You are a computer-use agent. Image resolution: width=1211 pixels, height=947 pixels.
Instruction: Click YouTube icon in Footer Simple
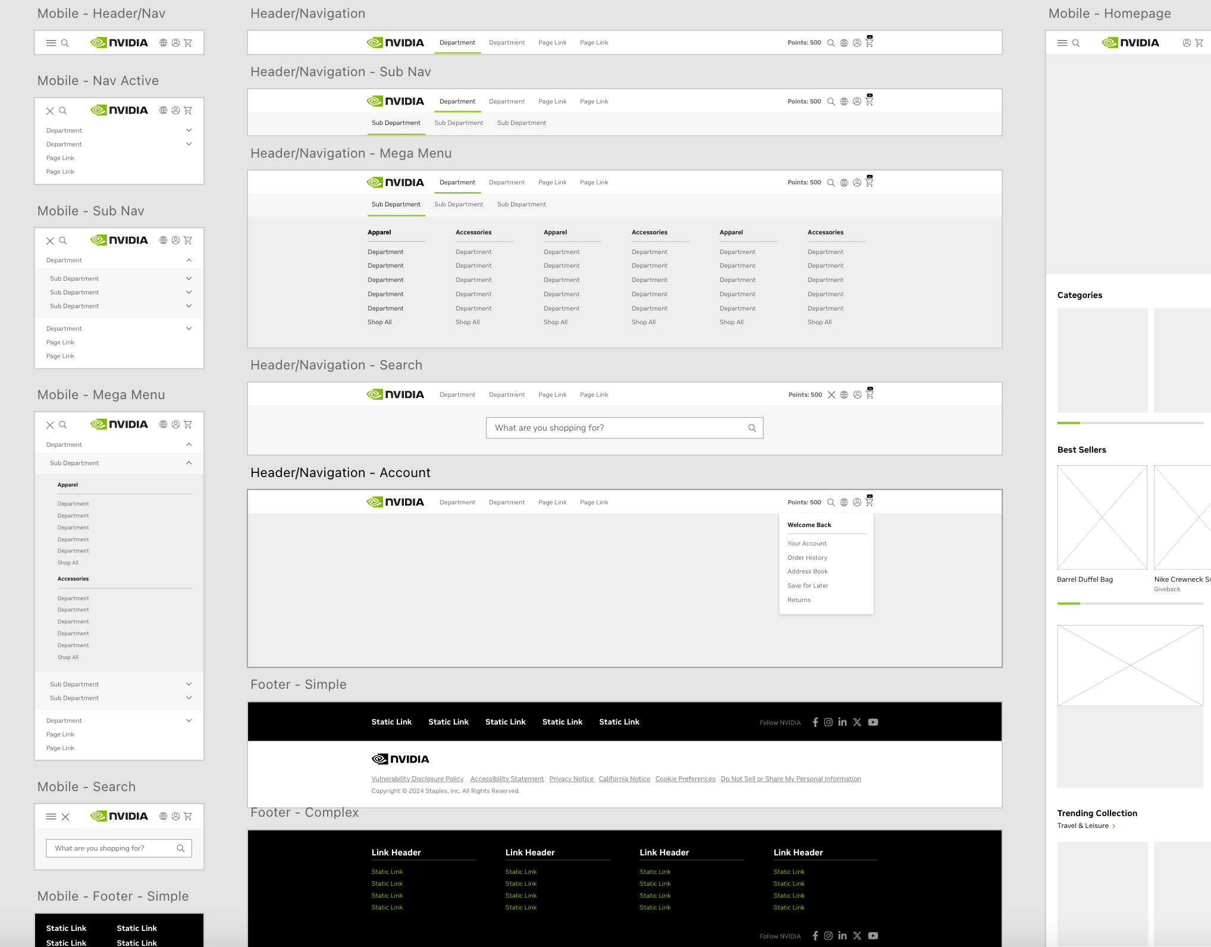(x=873, y=722)
